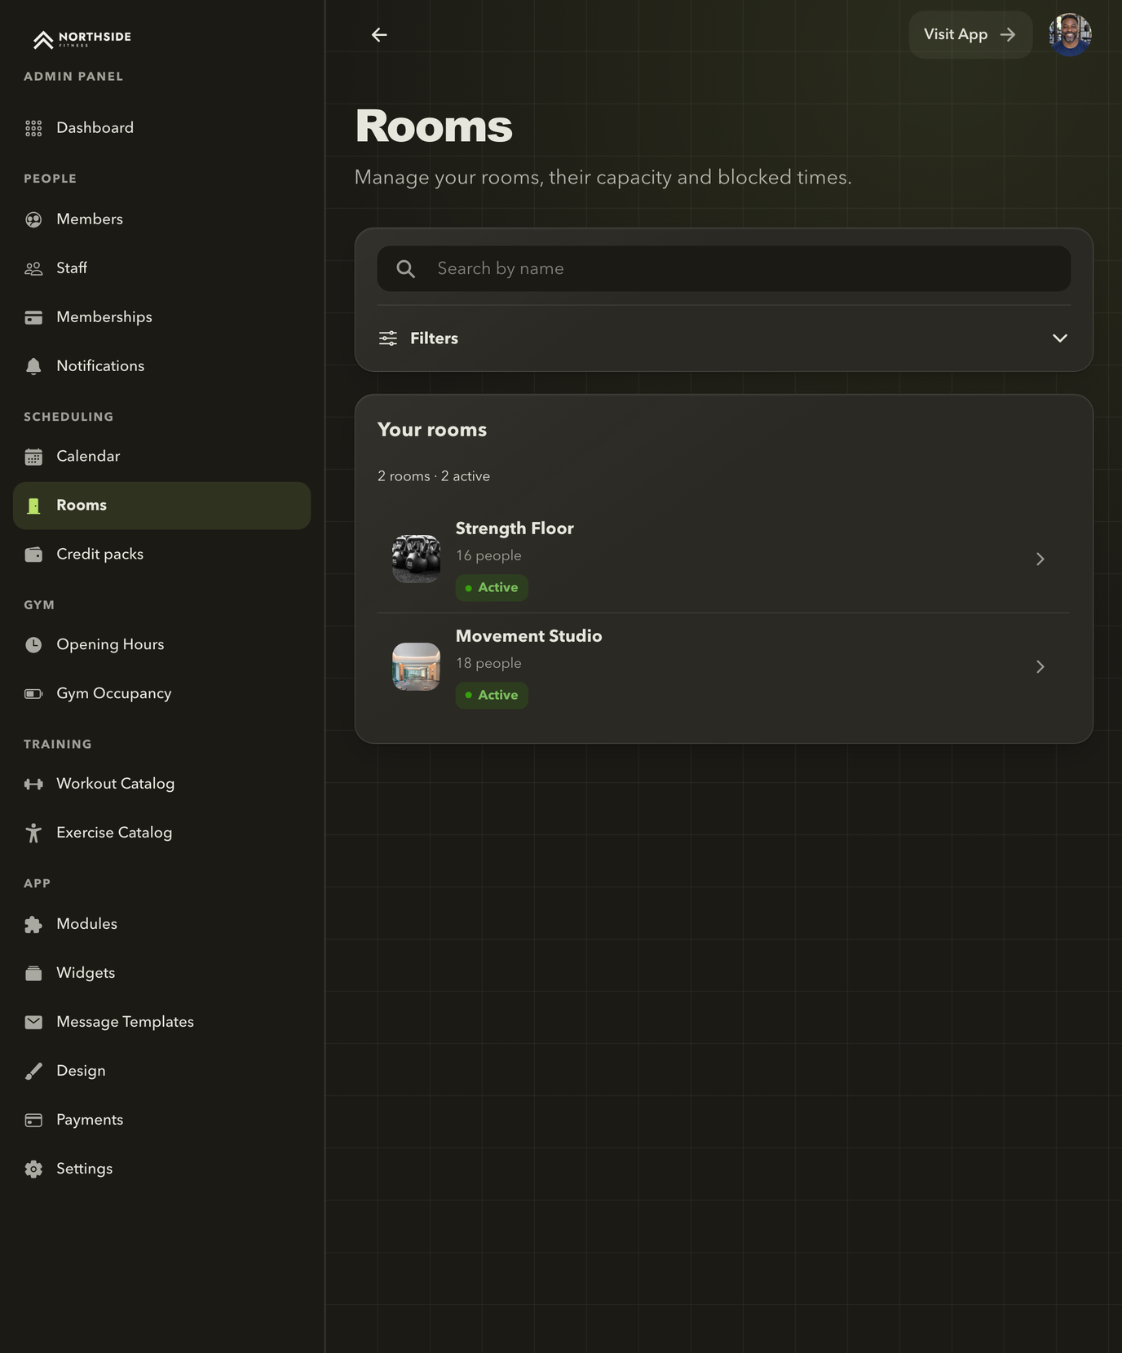The width and height of the screenshot is (1122, 1353).
Task: Click the Notifications bell icon
Action: pos(33,366)
